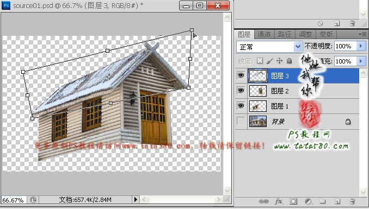369x209 pixels.
Task: Switch to the 路径 tab
Action: point(285,35)
